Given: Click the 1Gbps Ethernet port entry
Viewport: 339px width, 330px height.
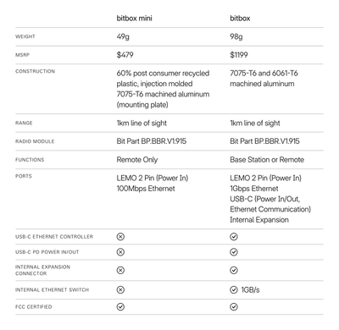Looking at the screenshot, I should [254, 189].
